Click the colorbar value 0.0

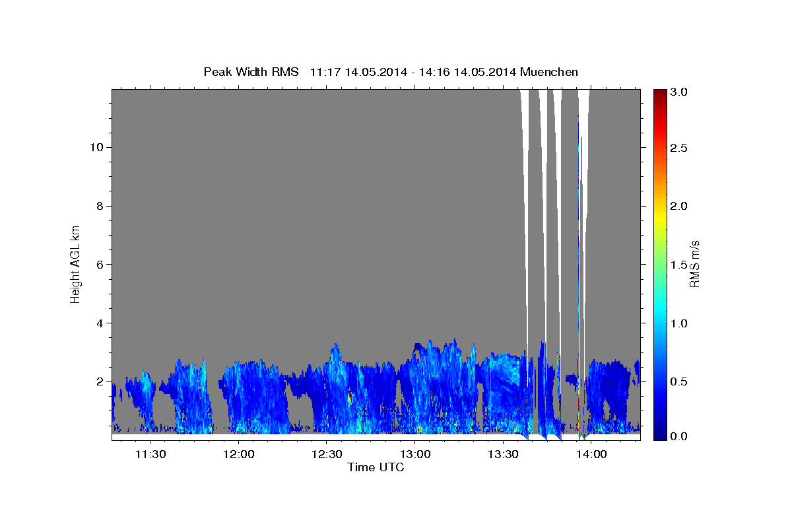pyautogui.click(x=678, y=436)
